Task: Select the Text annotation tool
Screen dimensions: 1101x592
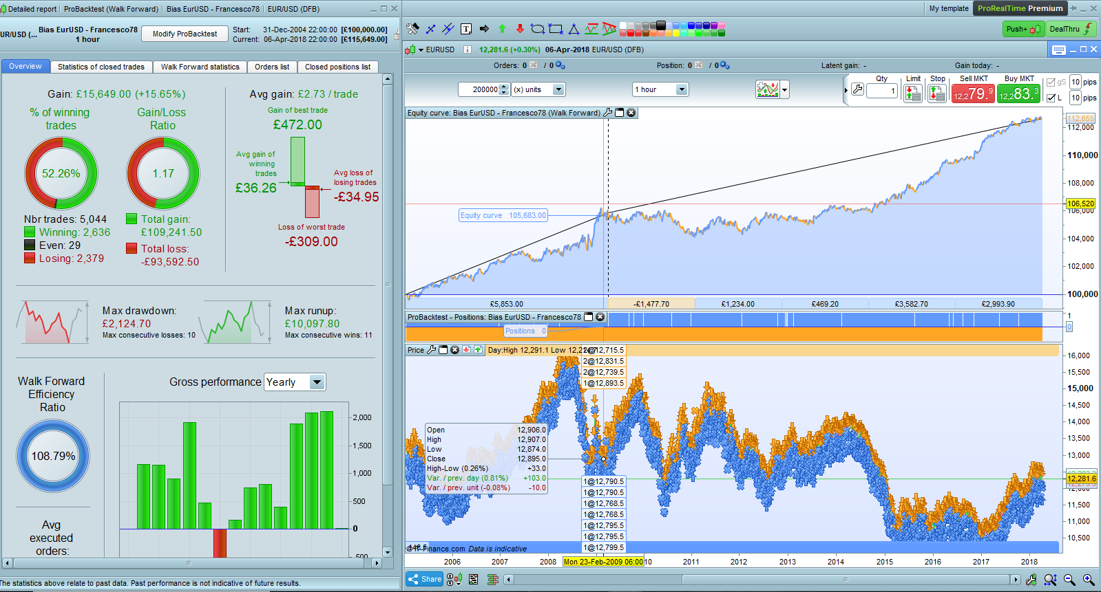Action: 466,29
